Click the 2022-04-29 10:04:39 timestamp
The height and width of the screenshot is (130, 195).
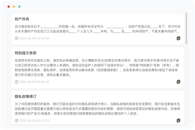[34, 38]
